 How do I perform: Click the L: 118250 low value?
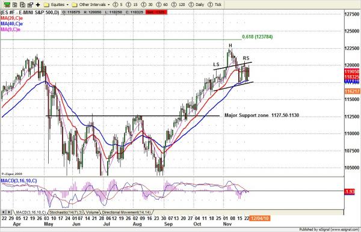114,12
